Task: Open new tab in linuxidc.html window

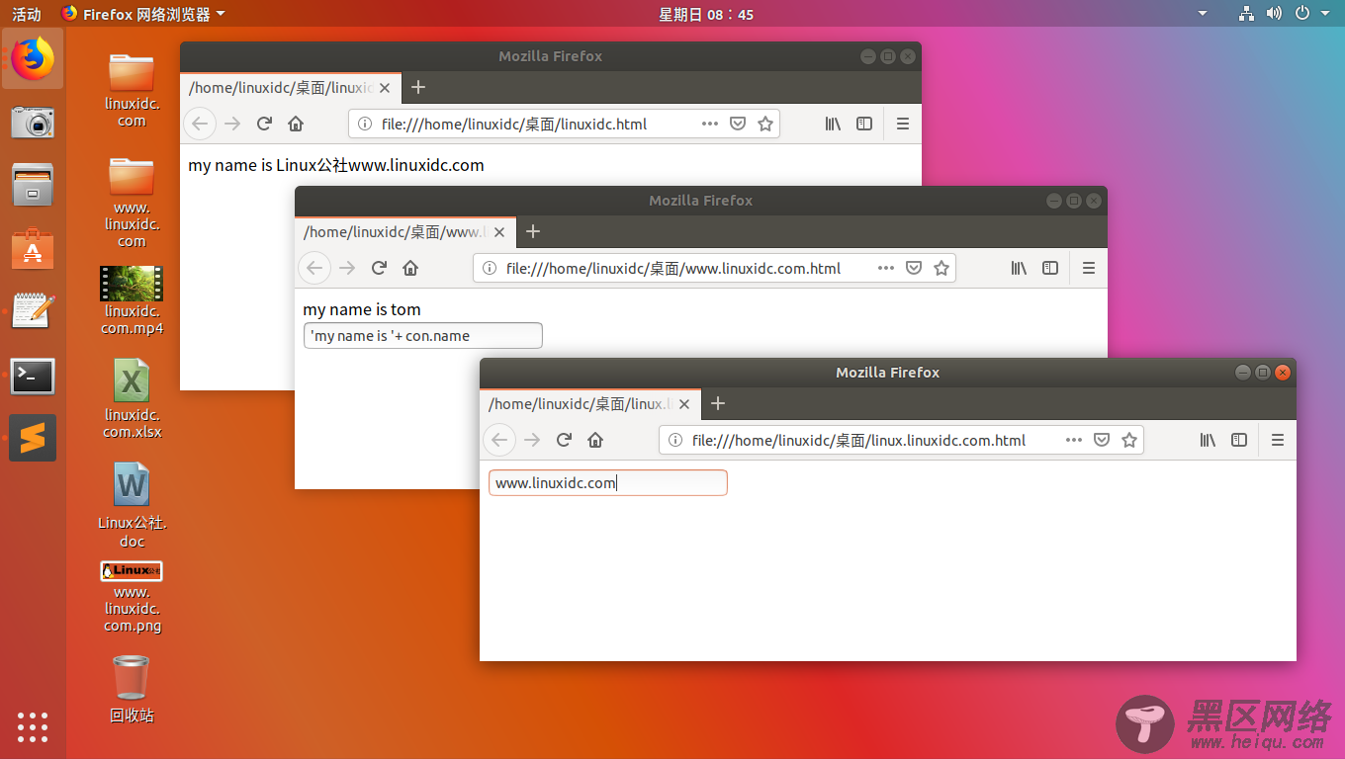Action: tap(418, 87)
